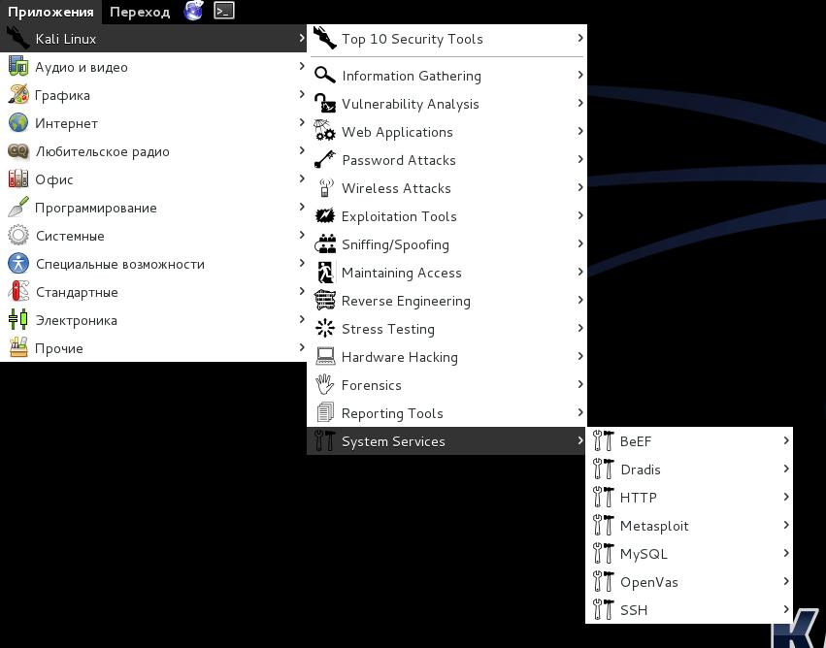Expand the MySQL submenu arrow
Image resolution: width=826 pixels, height=648 pixels.
786,553
